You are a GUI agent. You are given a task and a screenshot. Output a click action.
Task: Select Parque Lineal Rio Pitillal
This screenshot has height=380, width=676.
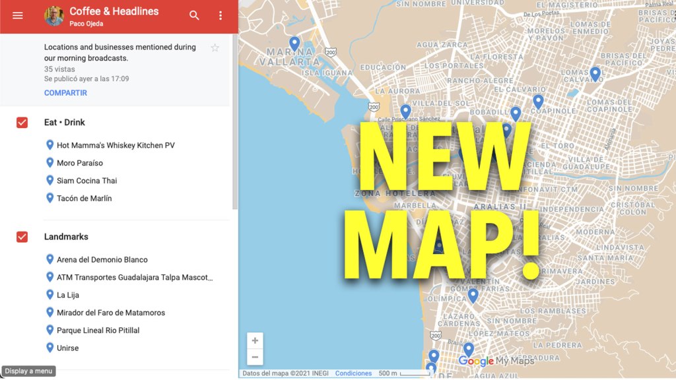98,331
